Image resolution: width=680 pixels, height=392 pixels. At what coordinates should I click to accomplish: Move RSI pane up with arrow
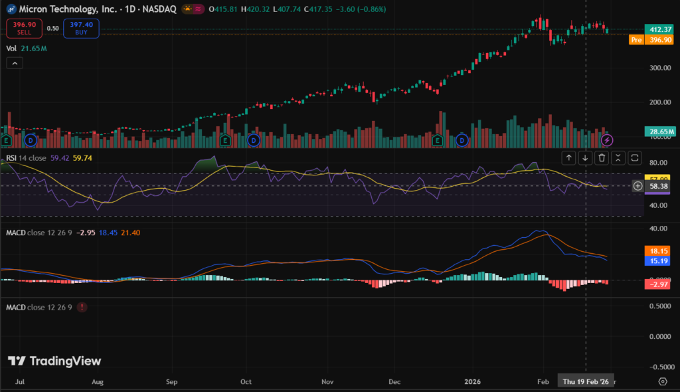click(x=568, y=157)
